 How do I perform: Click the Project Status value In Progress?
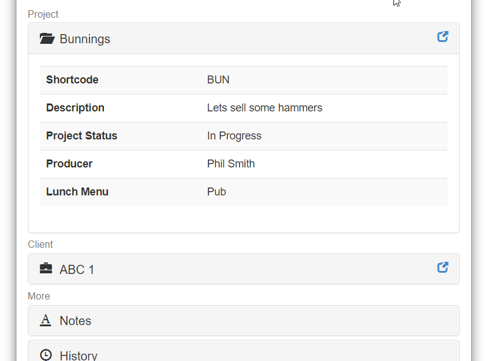(x=234, y=136)
